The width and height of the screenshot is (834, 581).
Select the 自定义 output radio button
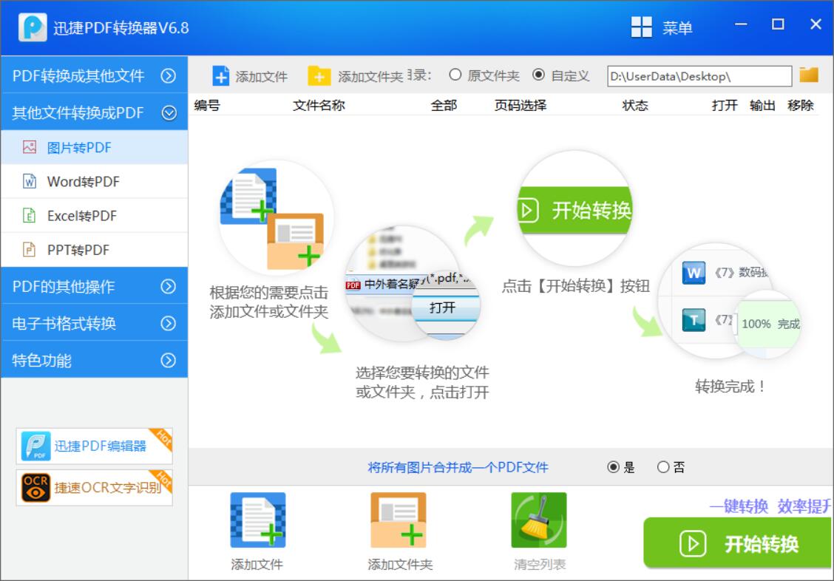click(x=538, y=75)
